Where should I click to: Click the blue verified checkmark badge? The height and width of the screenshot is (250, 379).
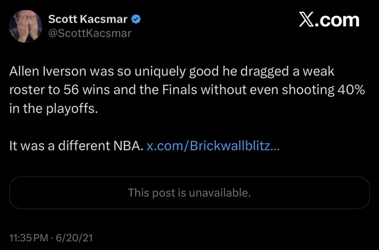coord(136,19)
